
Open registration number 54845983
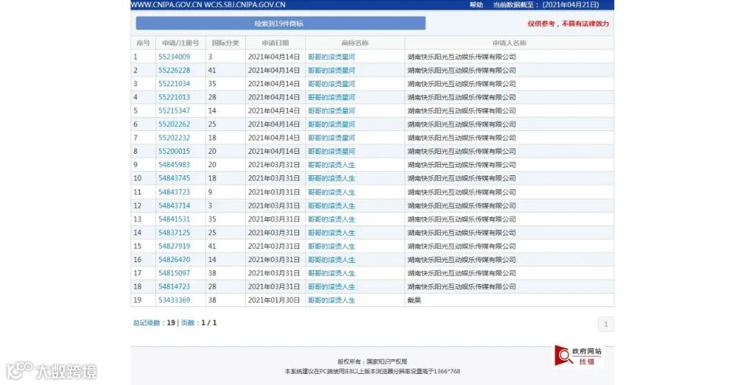tap(174, 165)
